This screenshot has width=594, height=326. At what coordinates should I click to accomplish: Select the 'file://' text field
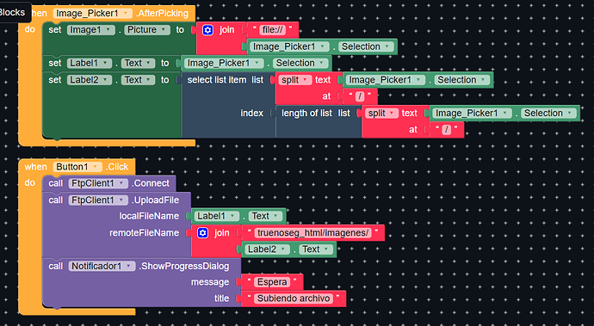(x=272, y=29)
